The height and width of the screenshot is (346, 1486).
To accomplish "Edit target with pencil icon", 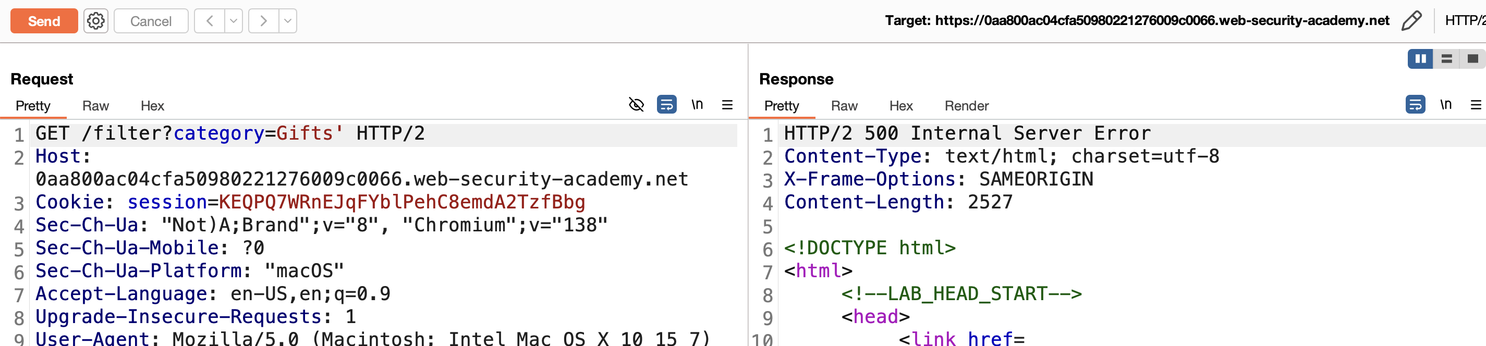I will [x=1411, y=21].
